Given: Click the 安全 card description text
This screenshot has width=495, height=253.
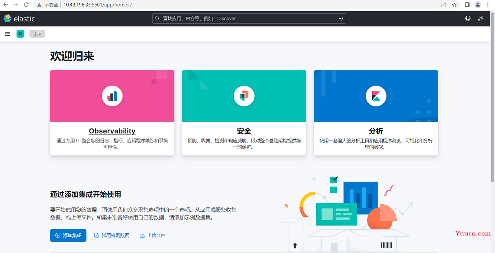Looking at the screenshot, I should 244,144.
